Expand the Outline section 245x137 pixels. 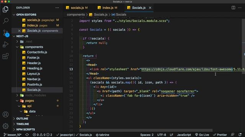[x=22, y=118]
